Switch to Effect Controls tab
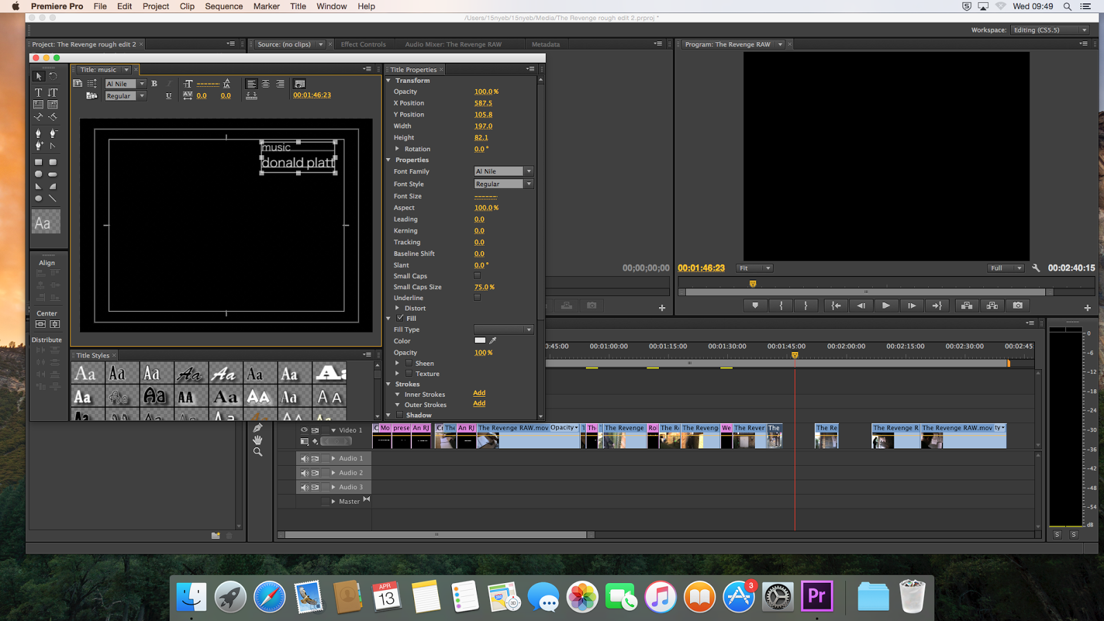This screenshot has height=621, width=1104. pyautogui.click(x=363, y=44)
